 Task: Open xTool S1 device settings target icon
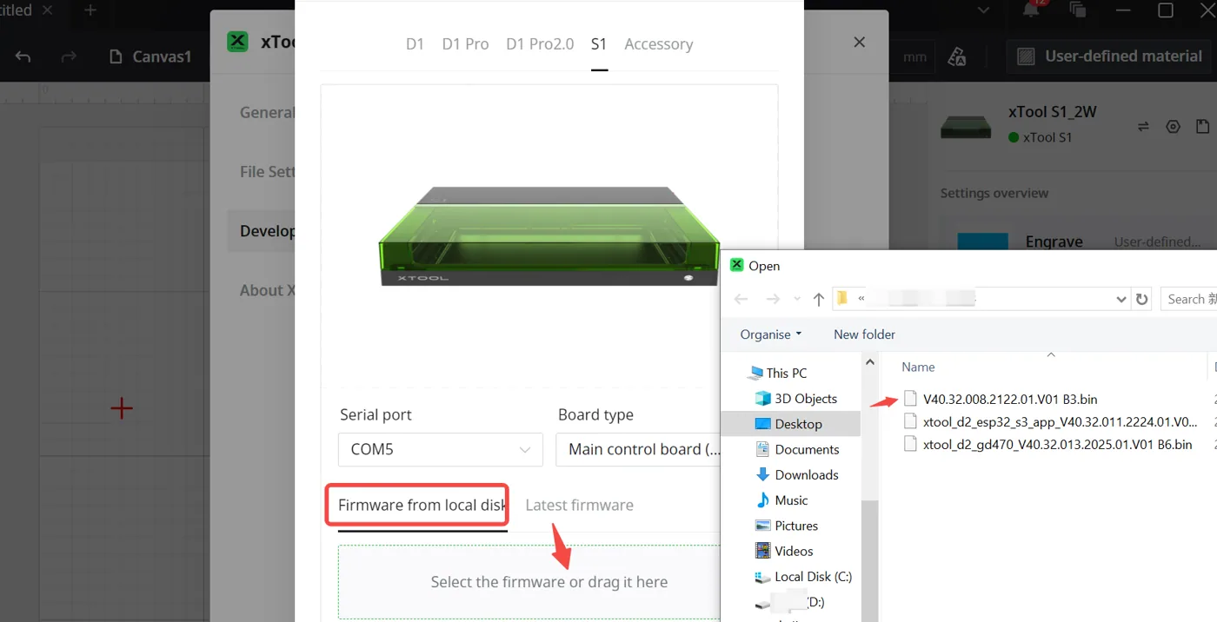[1173, 127]
